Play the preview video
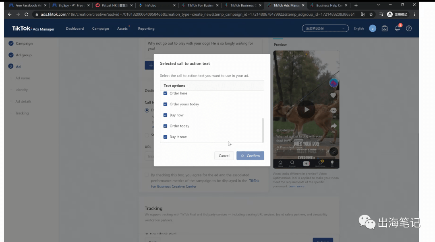Screen dimensions: 435x242 pyautogui.click(x=306, y=110)
